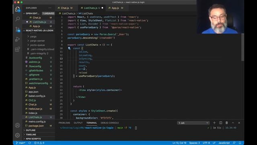Viewport: 257px width, 145px height.
Task: Open the Source Control view
Action: [x=17, y=29]
